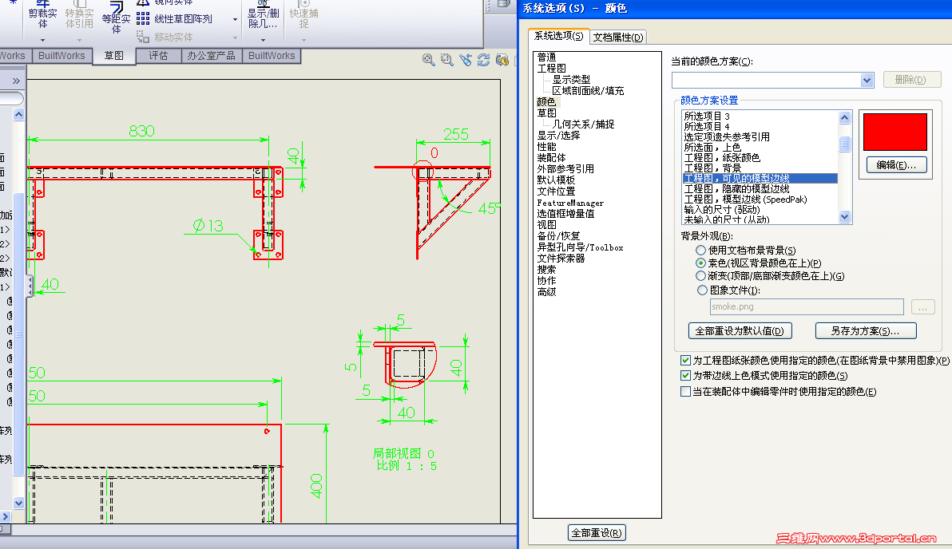This screenshot has height=549, width=952.
Task: Select 图象文件 radio button
Action: point(702,290)
